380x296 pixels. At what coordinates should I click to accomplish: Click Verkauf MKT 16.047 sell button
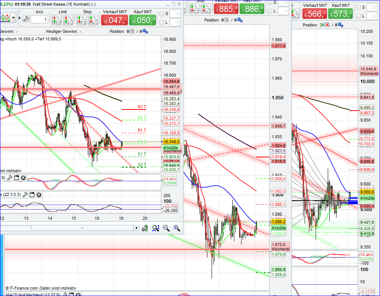coord(115,20)
